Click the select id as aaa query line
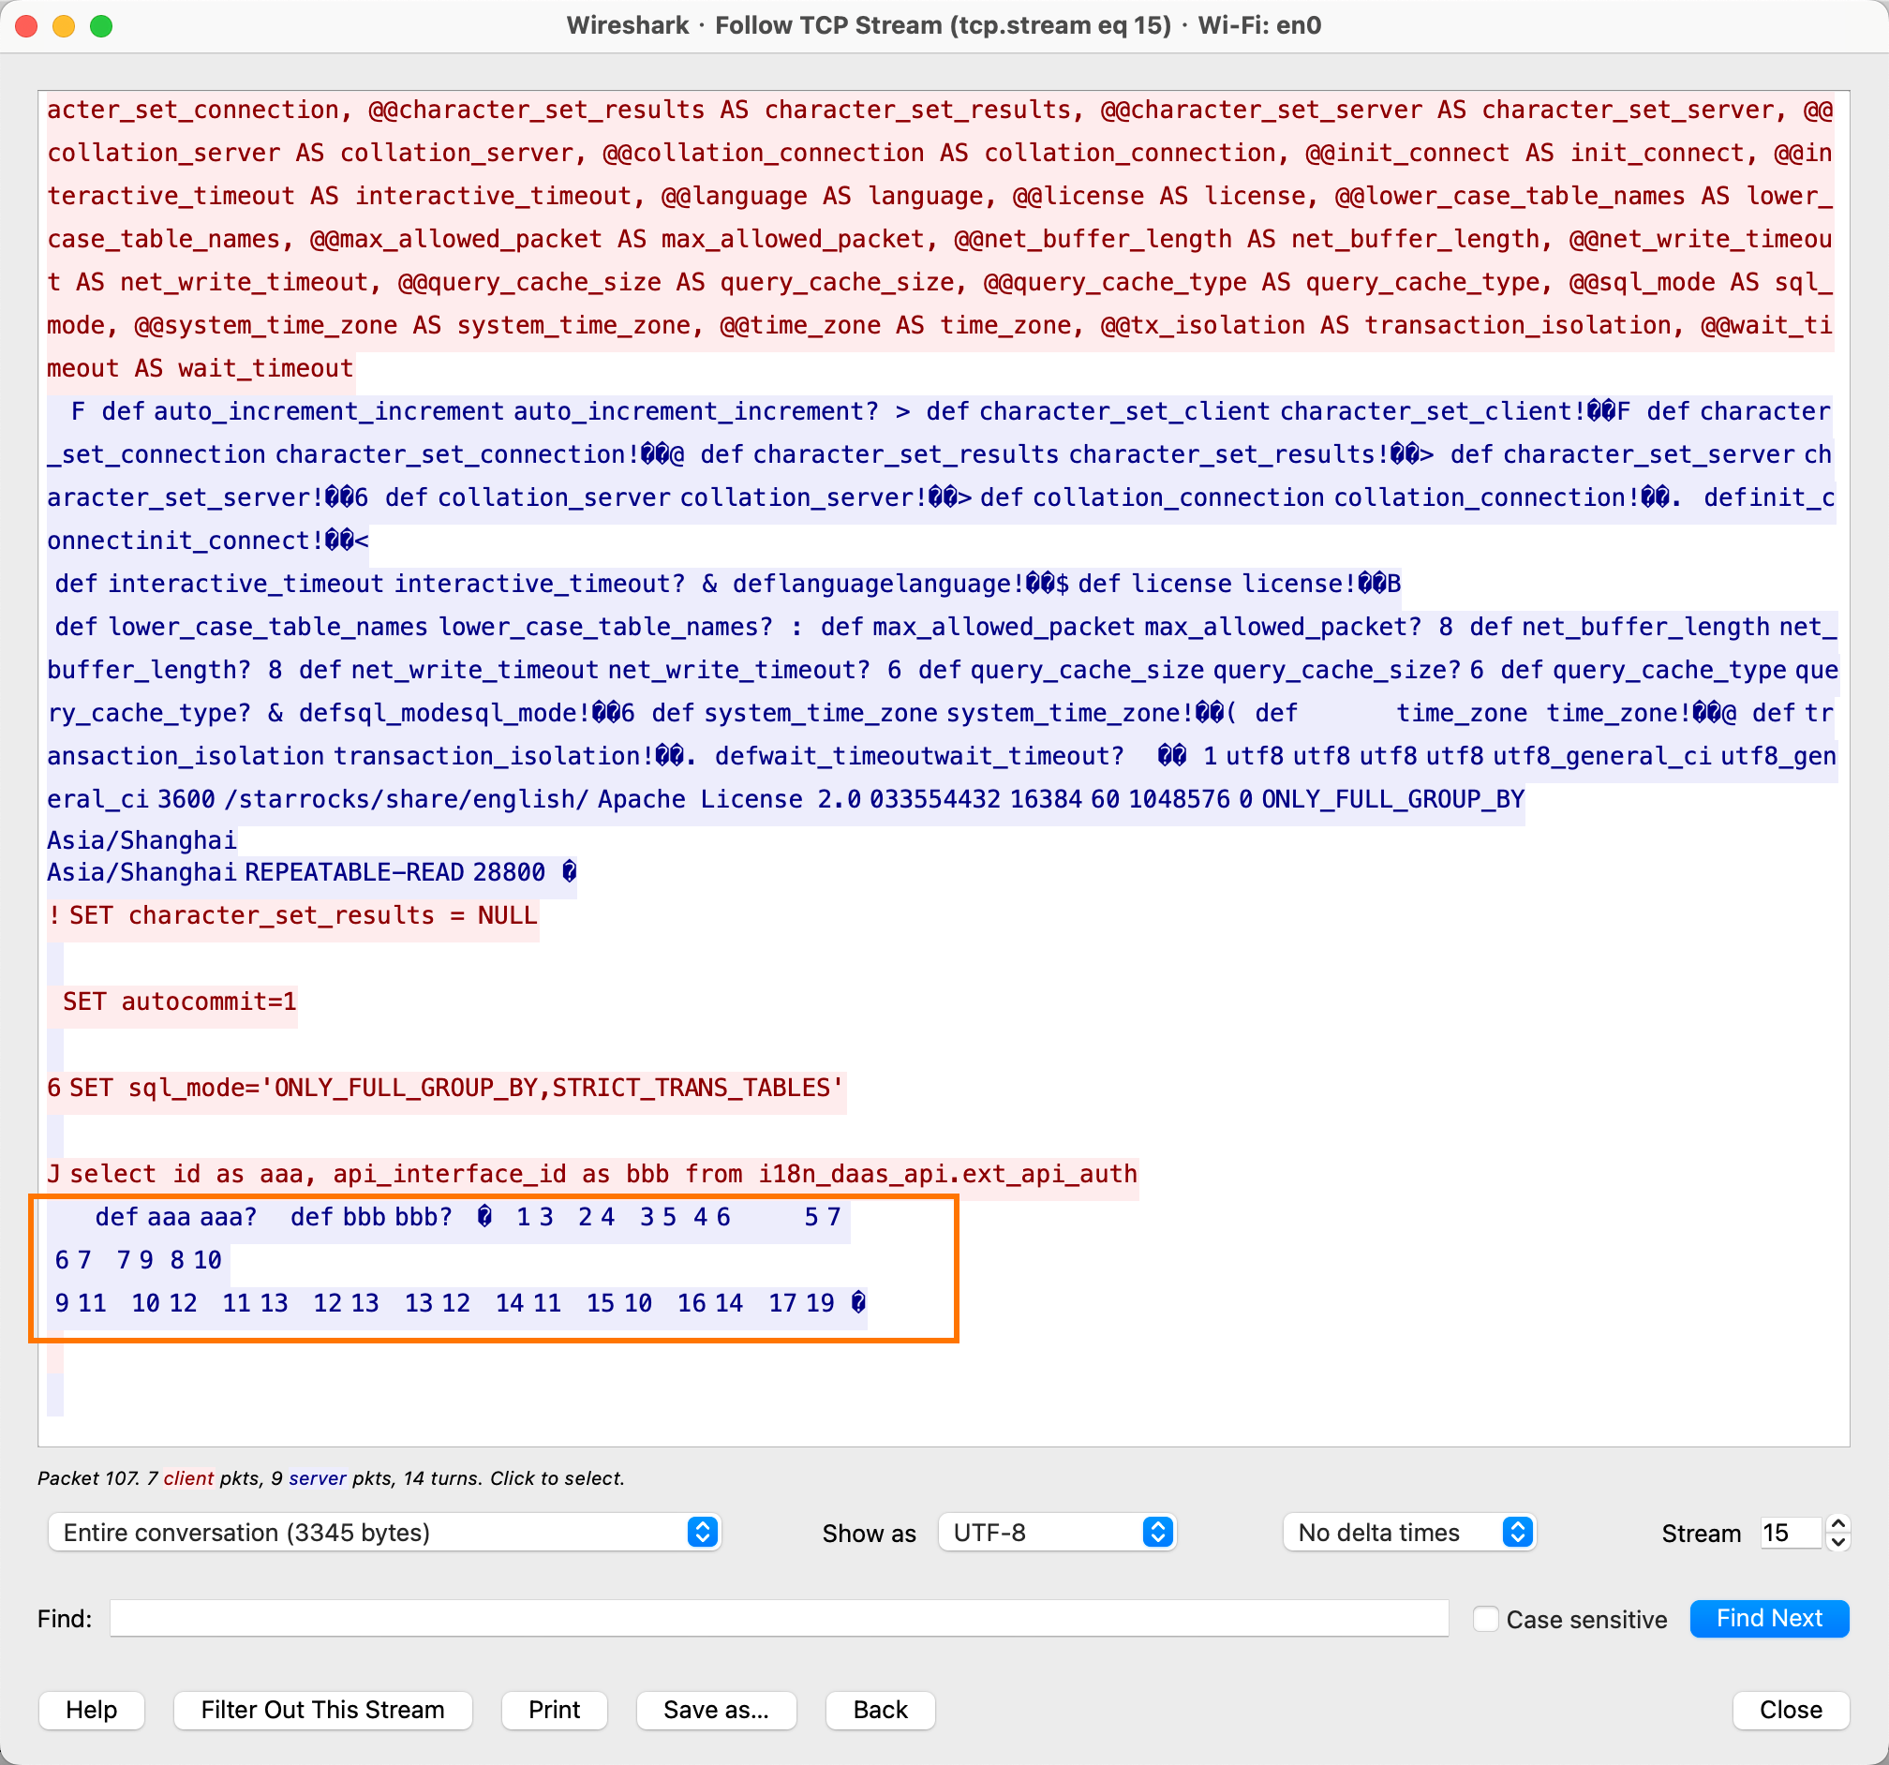The image size is (1889, 1765). (x=593, y=1174)
